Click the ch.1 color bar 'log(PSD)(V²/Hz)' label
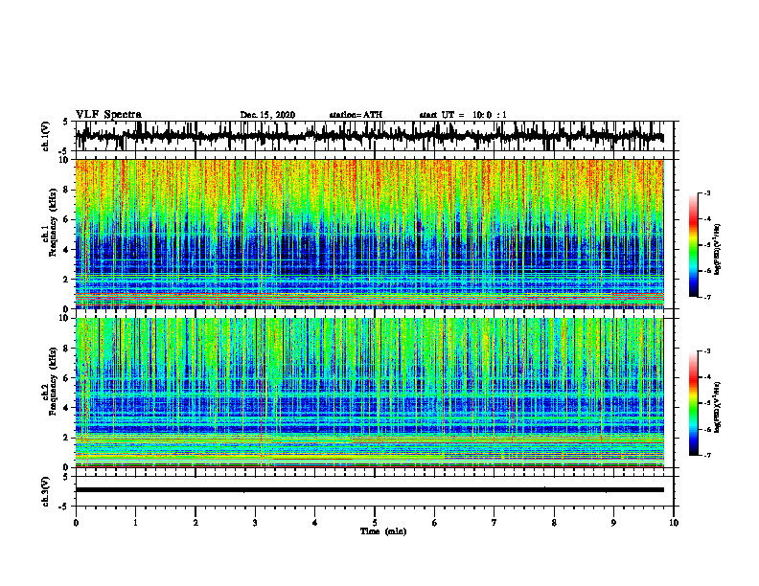 coord(718,250)
